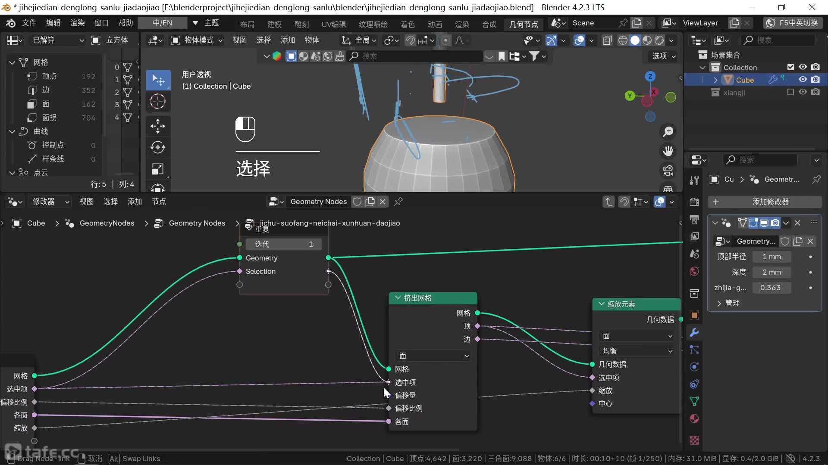The image size is (828, 465).
Task: Click the zoom view magnifier icon
Action: [668, 131]
